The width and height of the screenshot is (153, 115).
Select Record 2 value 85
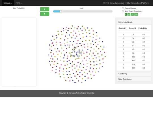coord(133,49)
